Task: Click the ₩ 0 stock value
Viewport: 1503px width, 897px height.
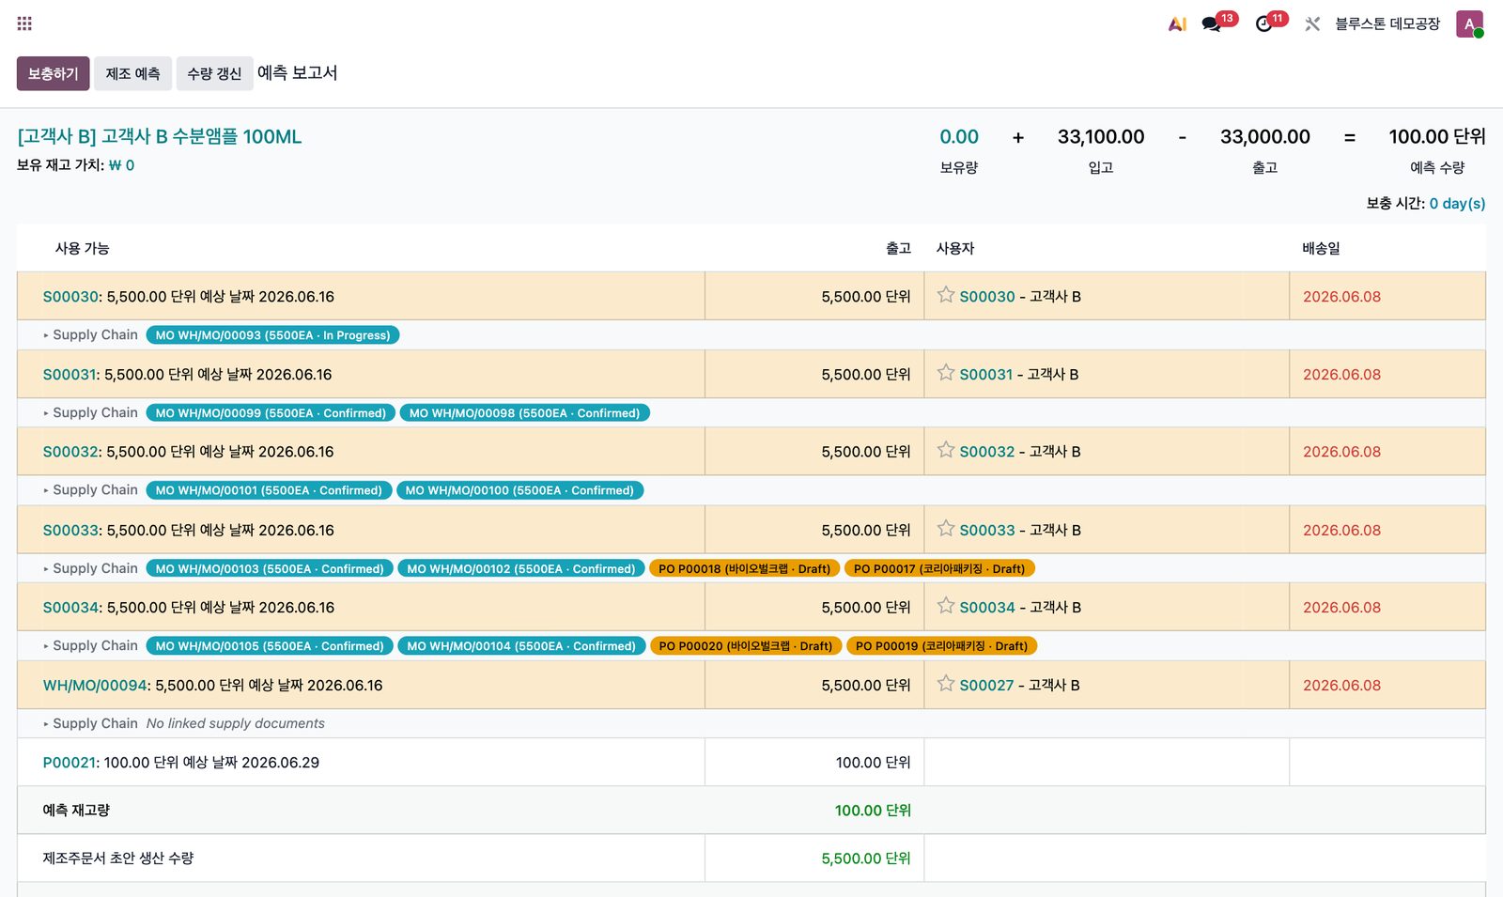Action: coord(121,165)
